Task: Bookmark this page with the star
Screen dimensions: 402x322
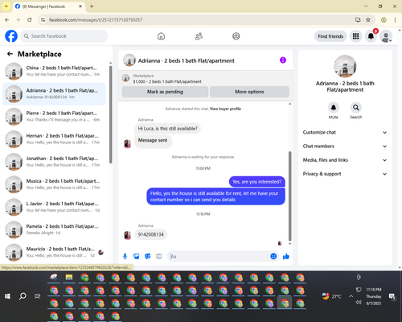Action: click(x=368, y=20)
